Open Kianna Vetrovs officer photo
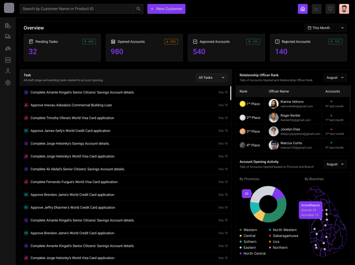The width and height of the screenshot is (355, 265). pyautogui.click(x=273, y=104)
